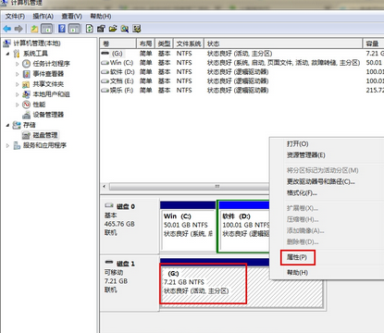This screenshot has height=333, width=384.
Task: Click the Open folder toolbar icon
Action: (113, 29)
